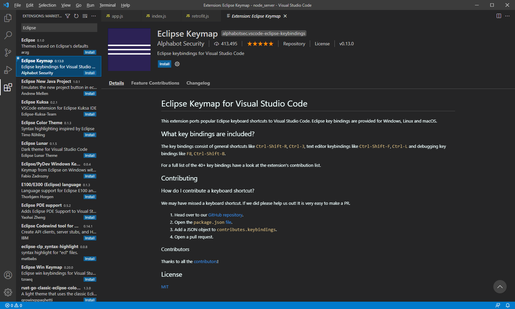Switch to the retrofit.js tab

click(201, 16)
